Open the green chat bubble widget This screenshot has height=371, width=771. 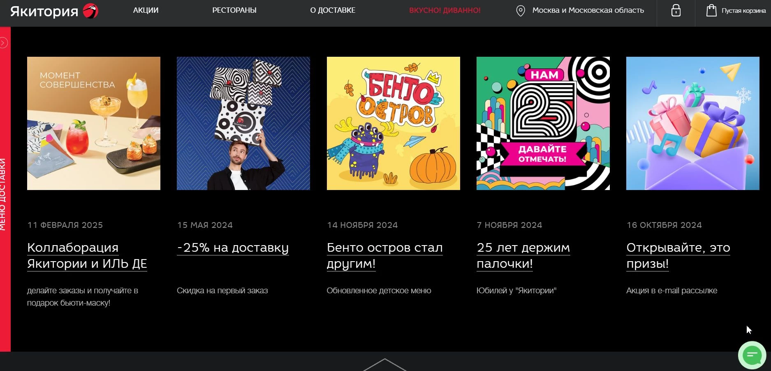752,355
